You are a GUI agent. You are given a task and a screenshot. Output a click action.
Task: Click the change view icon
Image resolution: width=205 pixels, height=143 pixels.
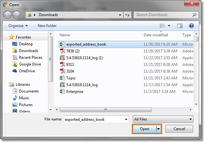pyautogui.click(x=162, y=26)
